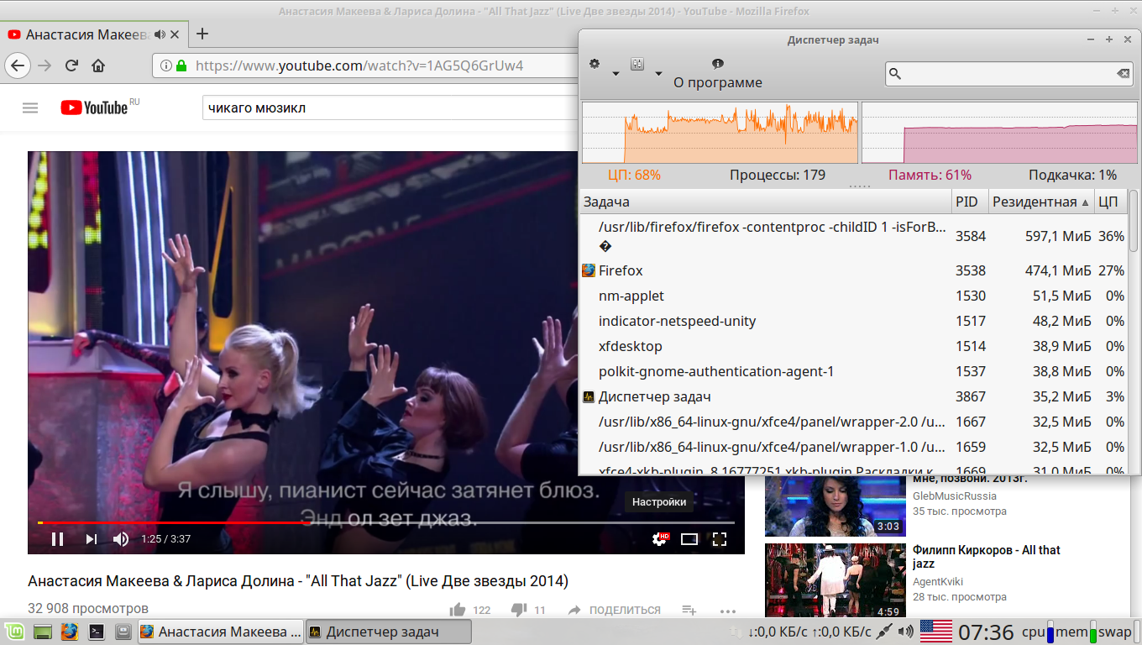Open a new Firefox tab

[x=202, y=34]
